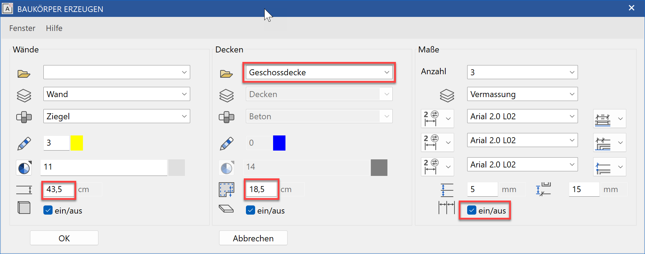
Task: Click the 15 mm dimension offset field
Action: click(x=584, y=189)
